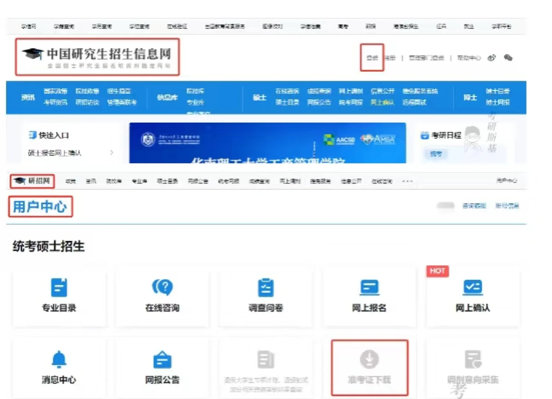The image size is (552, 399).
Task: Click 学信网 in the top navigation
Action: 28,26
